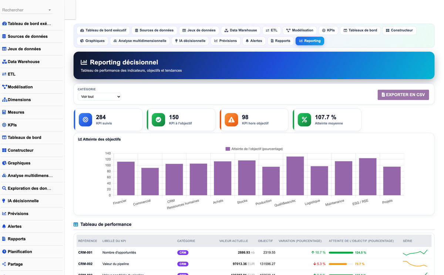The width and height of the screenshot is (444, 275).
Task: Open the Tableau de bord exécutif tab
Action: click(103, 30)
